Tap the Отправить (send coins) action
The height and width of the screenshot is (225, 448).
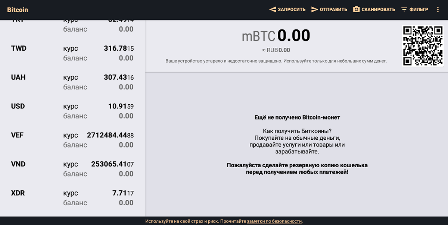[x=329, y=10]
